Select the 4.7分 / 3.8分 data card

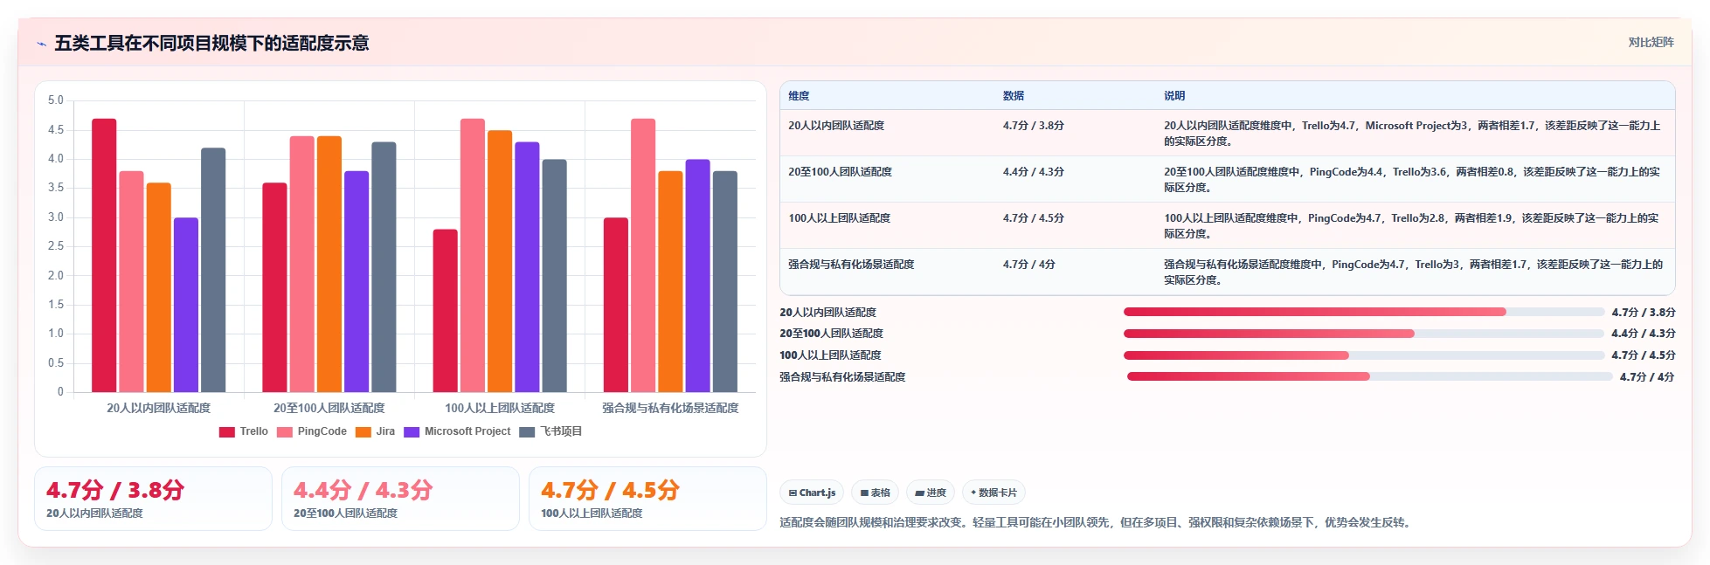(x=153, y=499)
